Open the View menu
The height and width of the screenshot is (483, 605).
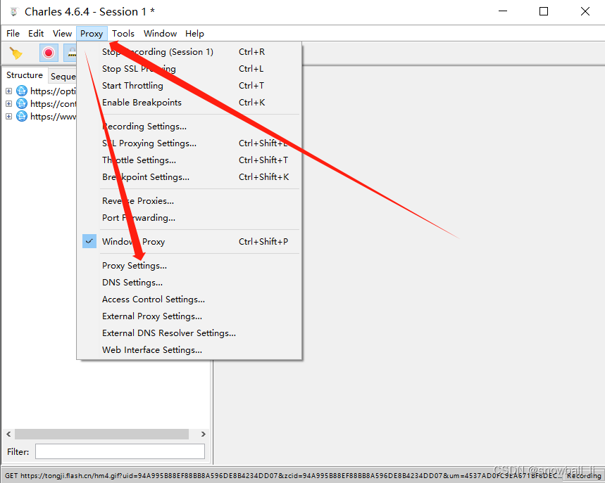[62, 34]
